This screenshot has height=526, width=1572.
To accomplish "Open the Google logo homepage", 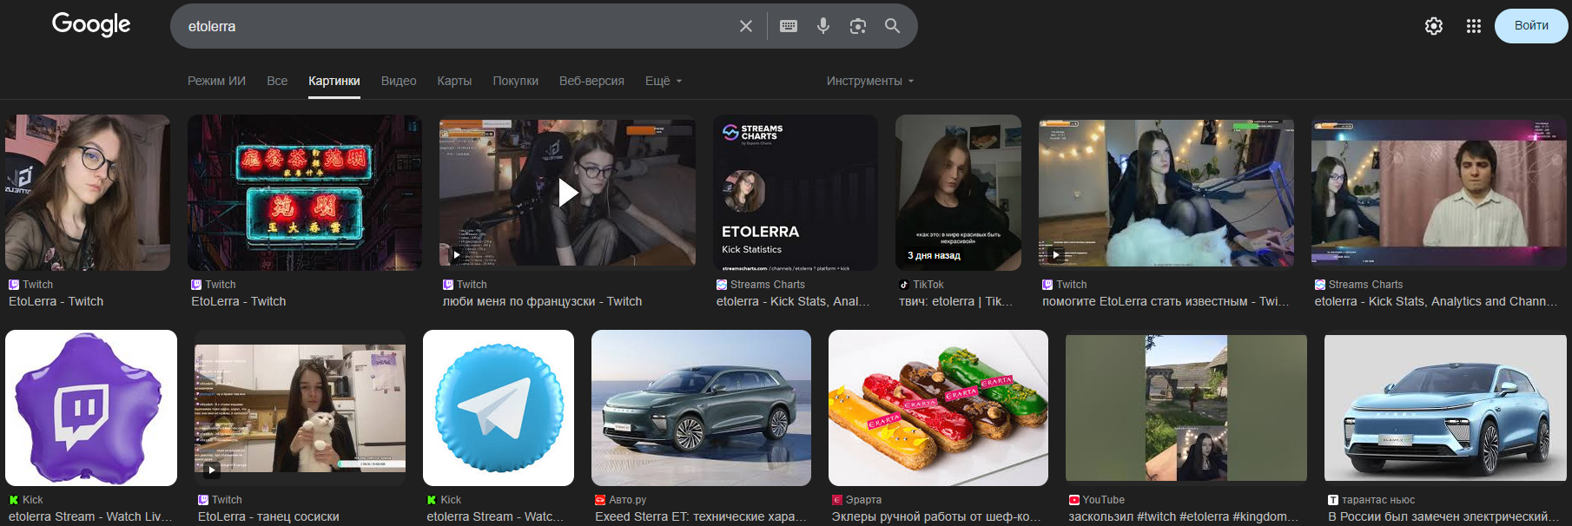I will point(91,24).
